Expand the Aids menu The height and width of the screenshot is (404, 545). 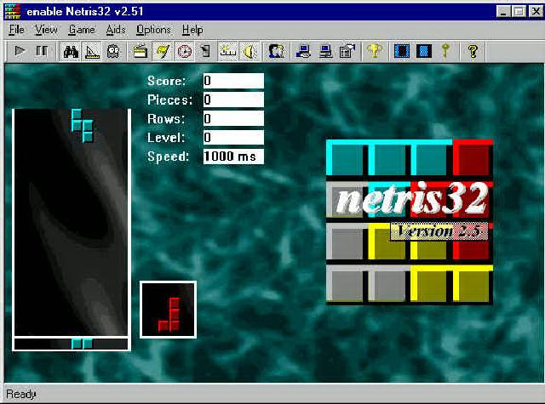click(x=116, y=30)
